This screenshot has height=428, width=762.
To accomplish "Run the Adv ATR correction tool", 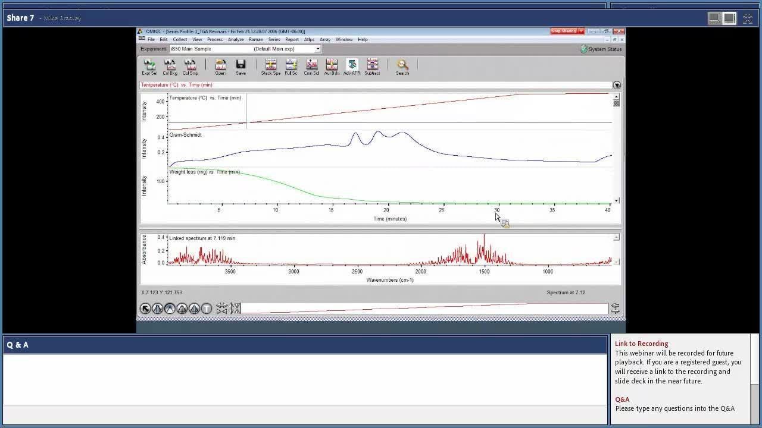I will pos(352,67).
